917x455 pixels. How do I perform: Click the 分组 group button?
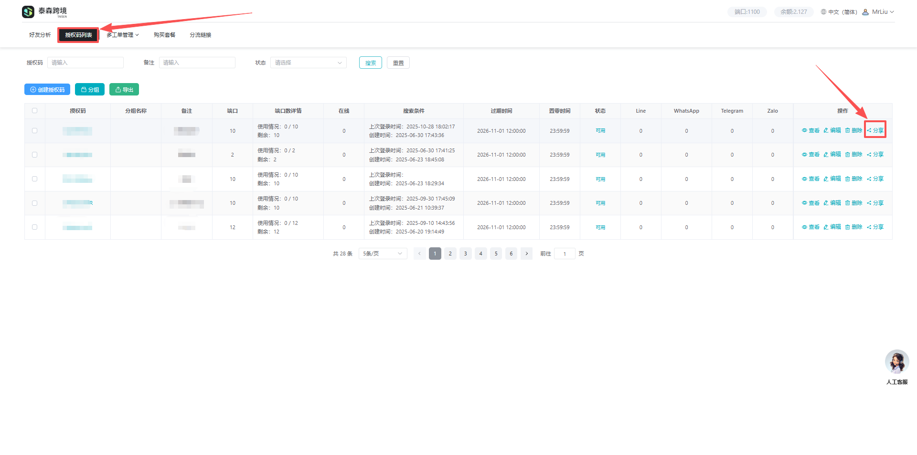pos(90,90)
